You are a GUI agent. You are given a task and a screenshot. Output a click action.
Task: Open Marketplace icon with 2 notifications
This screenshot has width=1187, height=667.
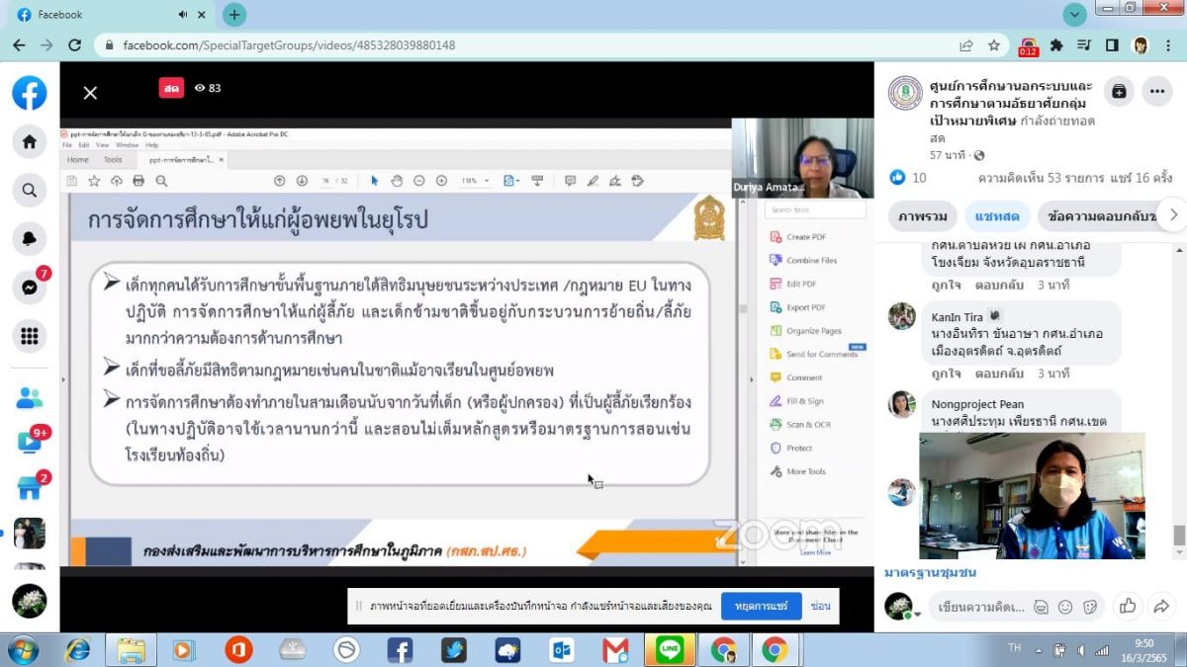pos(29,488)
